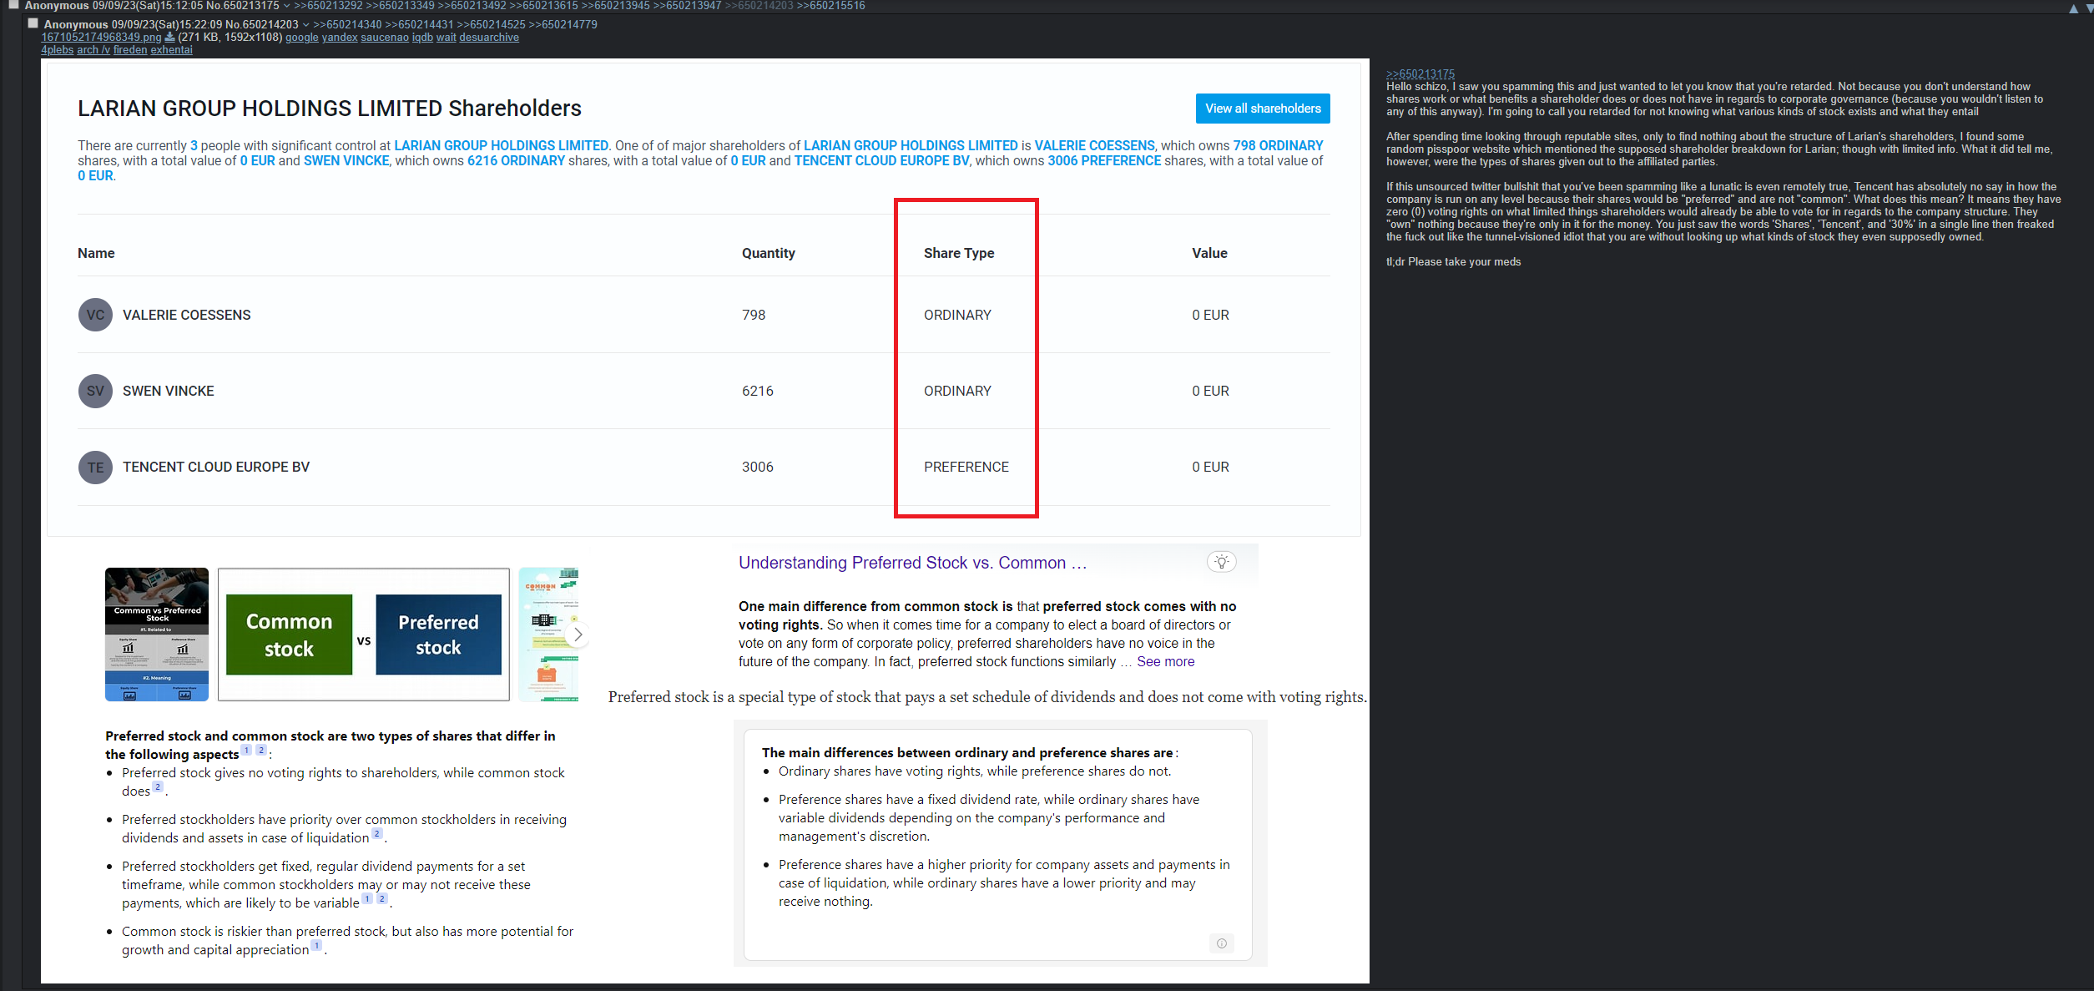The height and width of the screenshot is (991, 2094).
Task: Select the VALERIE COESSENS name in the table
Action: tap(186, 315)
